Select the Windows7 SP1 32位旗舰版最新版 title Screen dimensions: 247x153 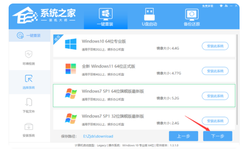(113, 116)
